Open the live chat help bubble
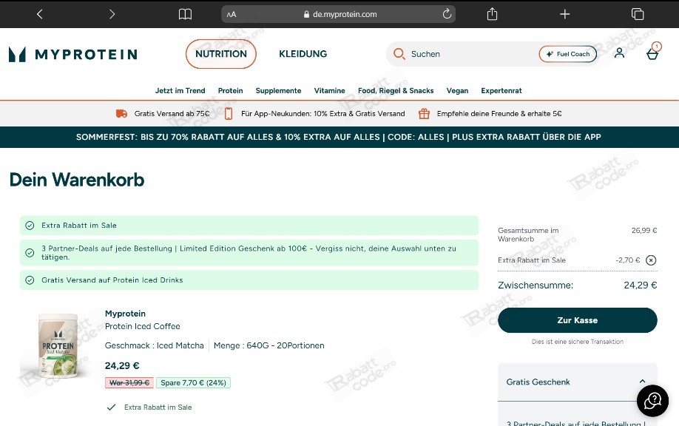Viewport: 679px width, 426px height. point(652,401)
